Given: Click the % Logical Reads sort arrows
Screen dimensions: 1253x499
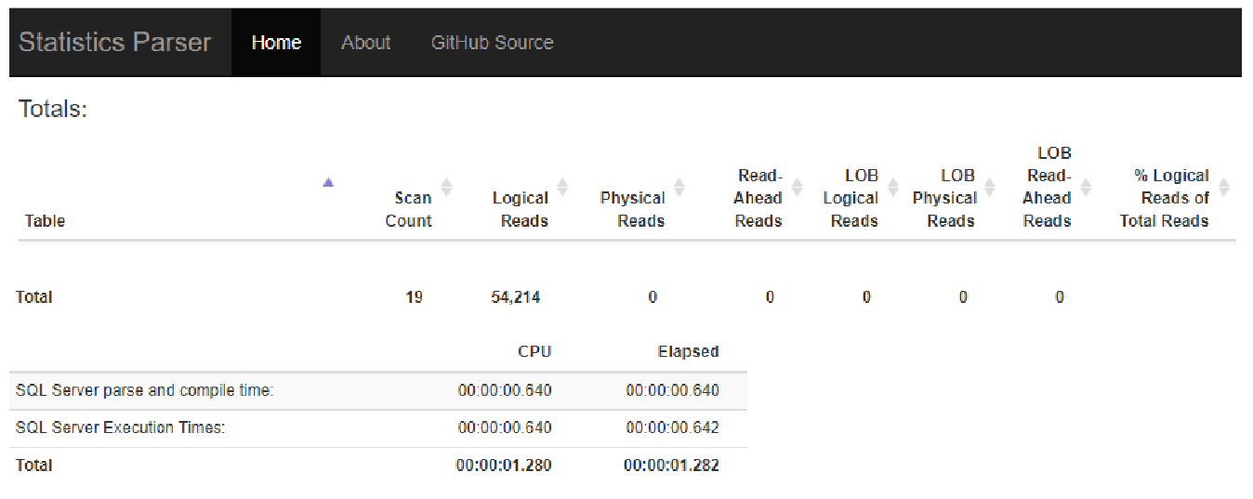Looking at the screenshot, I should pyautogui.click(x=1223, y=187).
